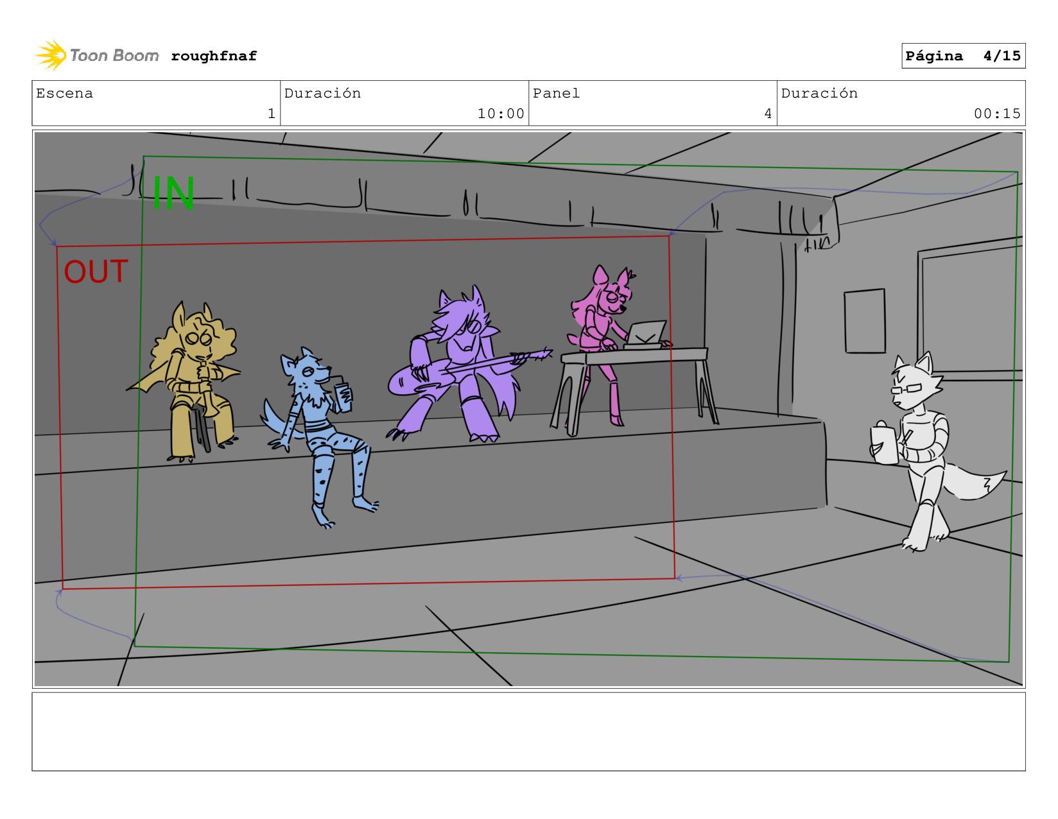Click the red "OUT" camera frame label
Image resolution: width=1058 pixels, height=819 pixels.
click(96, 272)
